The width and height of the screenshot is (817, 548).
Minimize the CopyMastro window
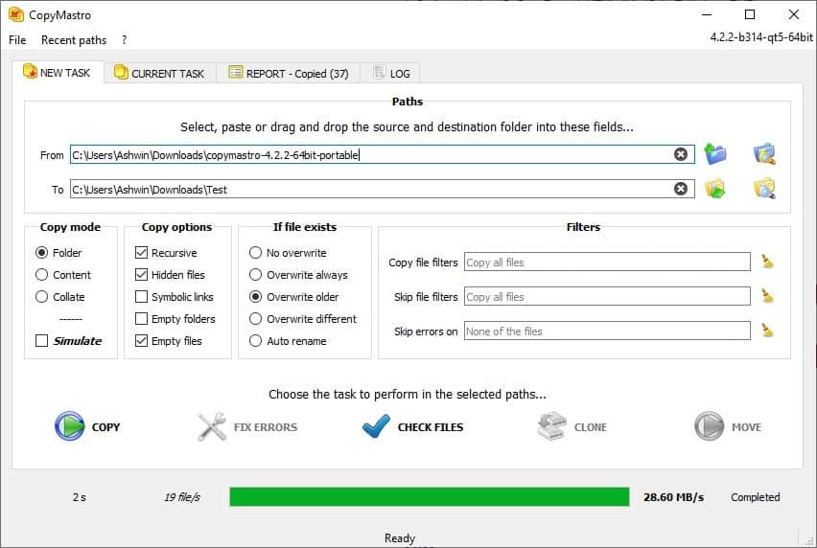[x=707, y=14]
